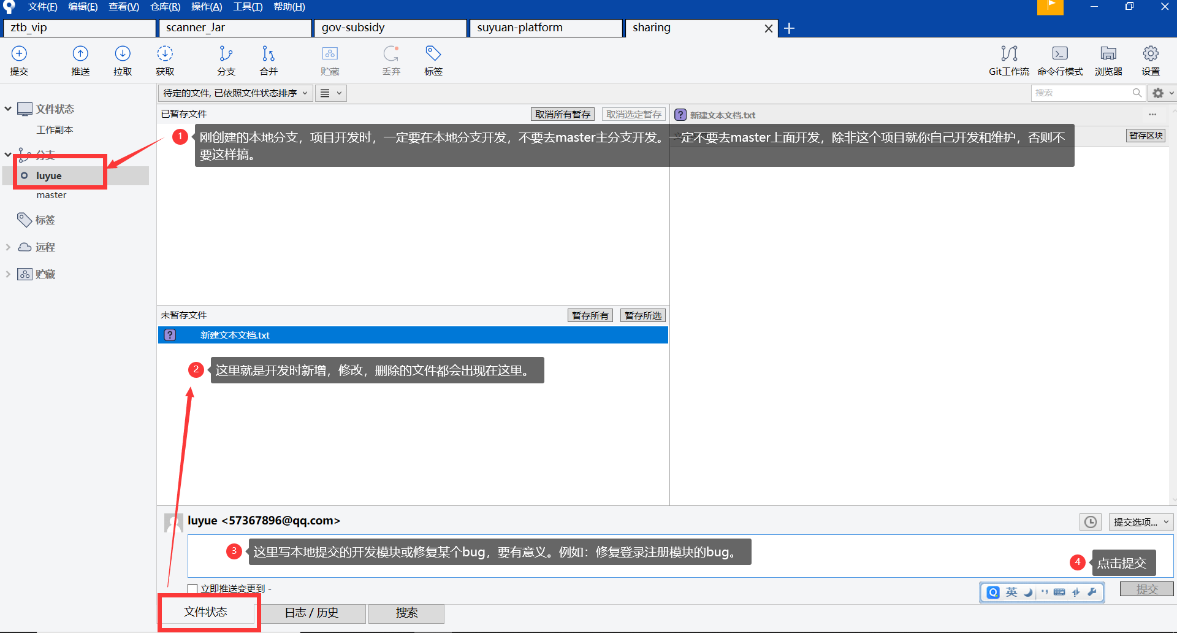
Task: Open the 查看(V) menu
Action: click(x=124, y=7)
